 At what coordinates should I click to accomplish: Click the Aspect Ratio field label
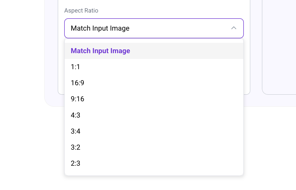coord(81,11)
